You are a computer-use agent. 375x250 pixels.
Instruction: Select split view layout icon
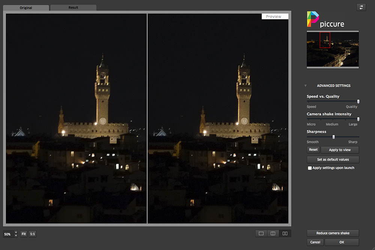pyautogui.click(x=273, y=233)
